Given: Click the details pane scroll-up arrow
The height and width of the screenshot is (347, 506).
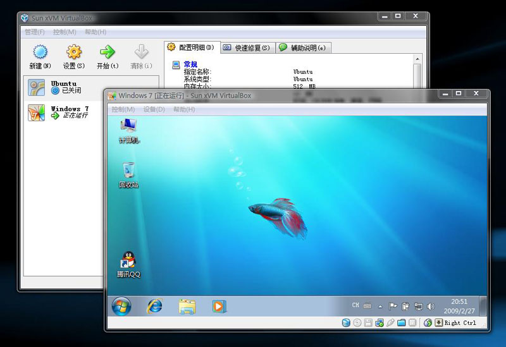Looking at the screenshot, I should point(417,59).
